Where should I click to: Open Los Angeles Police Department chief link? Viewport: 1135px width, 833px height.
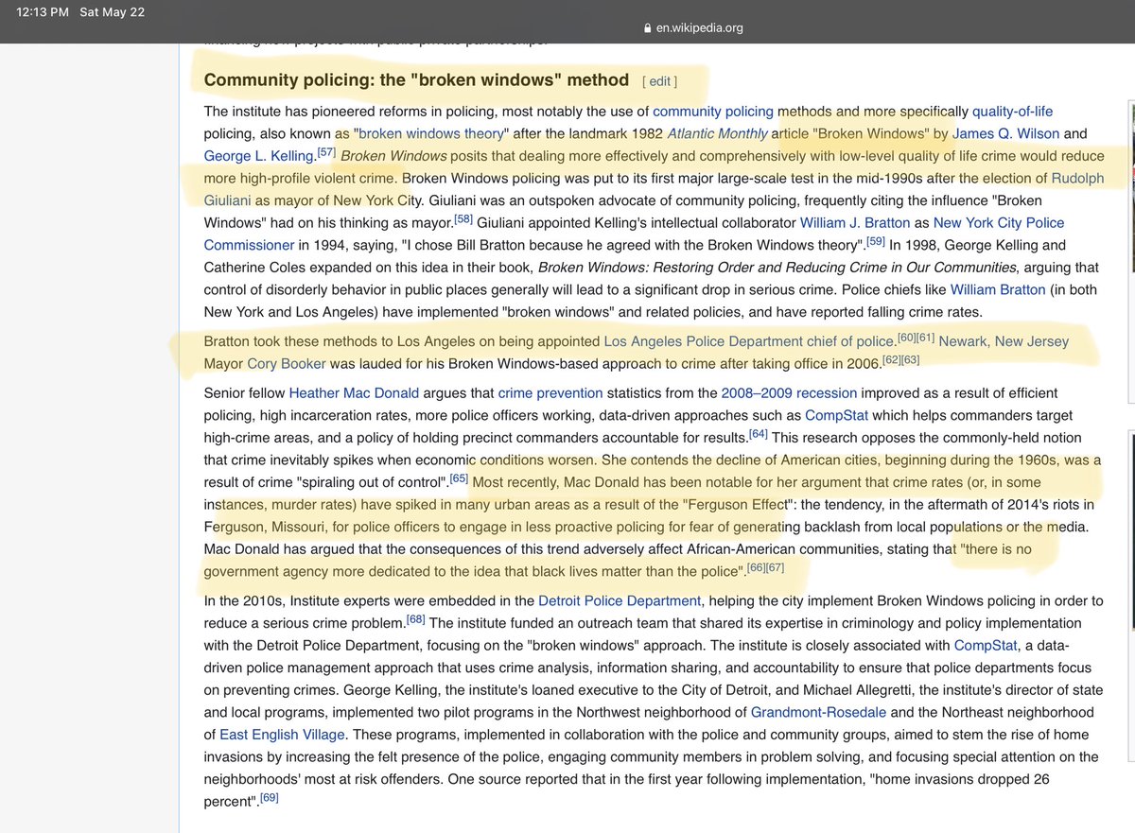click(749, 340)
